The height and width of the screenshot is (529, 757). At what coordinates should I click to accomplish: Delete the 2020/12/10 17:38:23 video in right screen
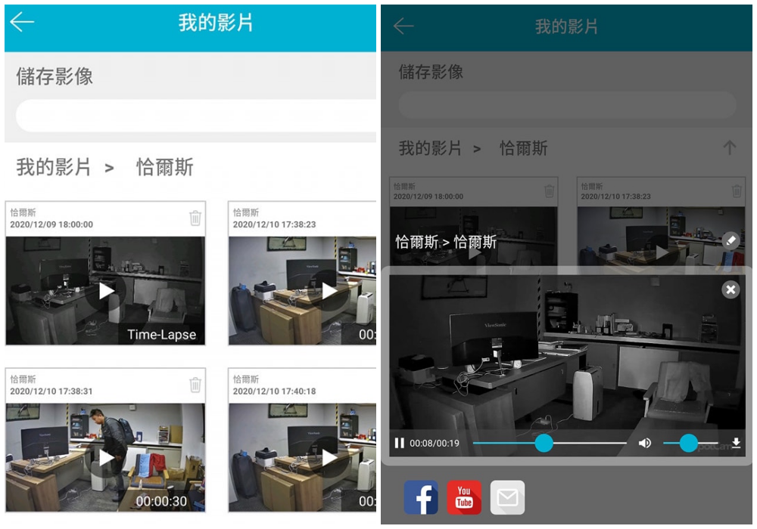coord(737,190)
